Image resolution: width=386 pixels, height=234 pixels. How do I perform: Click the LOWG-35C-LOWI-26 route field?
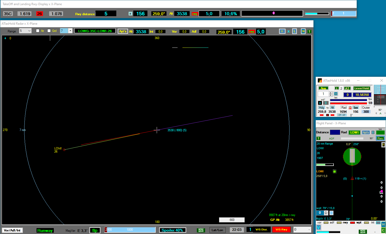pos(95,31)
